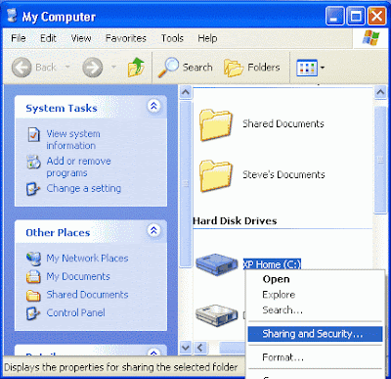
Task: Open Forward button history dropdown arrow
Action: pos(113,68)
